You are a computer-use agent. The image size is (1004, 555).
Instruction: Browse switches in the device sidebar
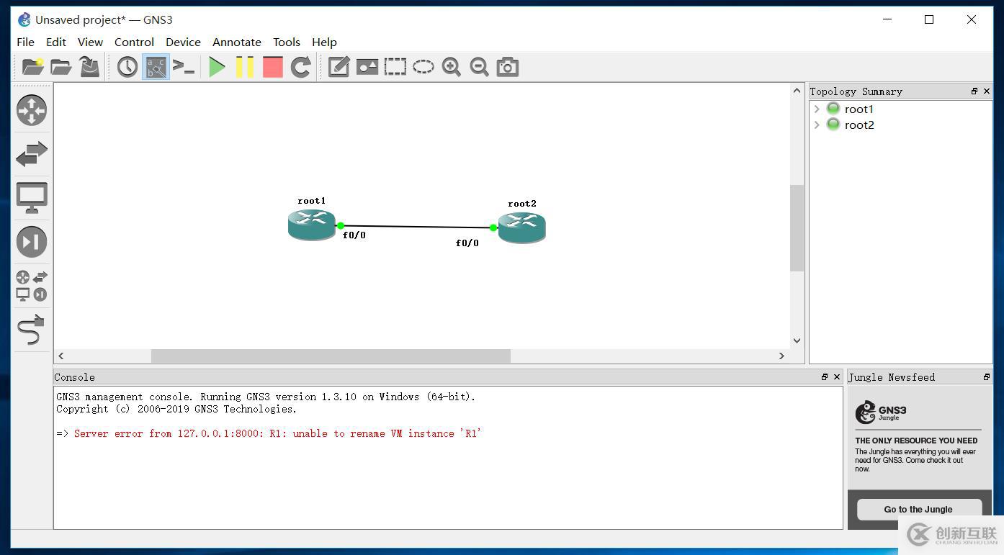click(x=32, y=154)
